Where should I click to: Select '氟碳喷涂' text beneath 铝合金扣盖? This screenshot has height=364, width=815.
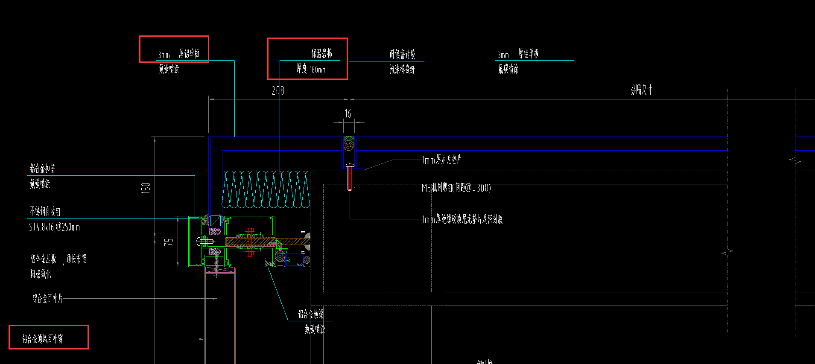40,184
